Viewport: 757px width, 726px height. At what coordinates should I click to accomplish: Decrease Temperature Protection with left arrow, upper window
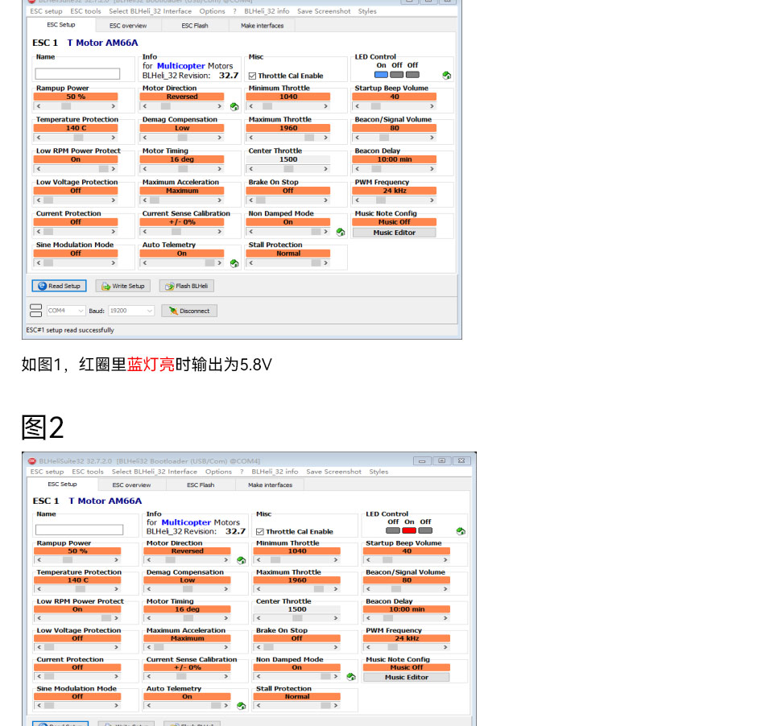39,138
